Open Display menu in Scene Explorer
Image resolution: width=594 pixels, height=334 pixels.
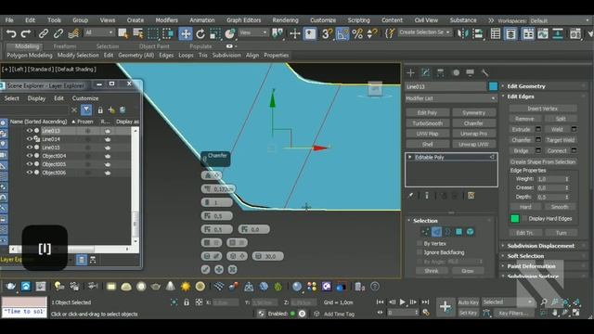click(36, 98)
